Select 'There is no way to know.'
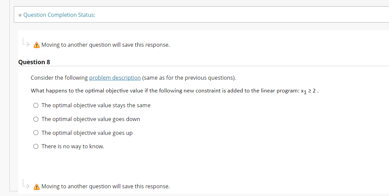The width and height of the screenshot is (389, 196). [x=36, y=146]
